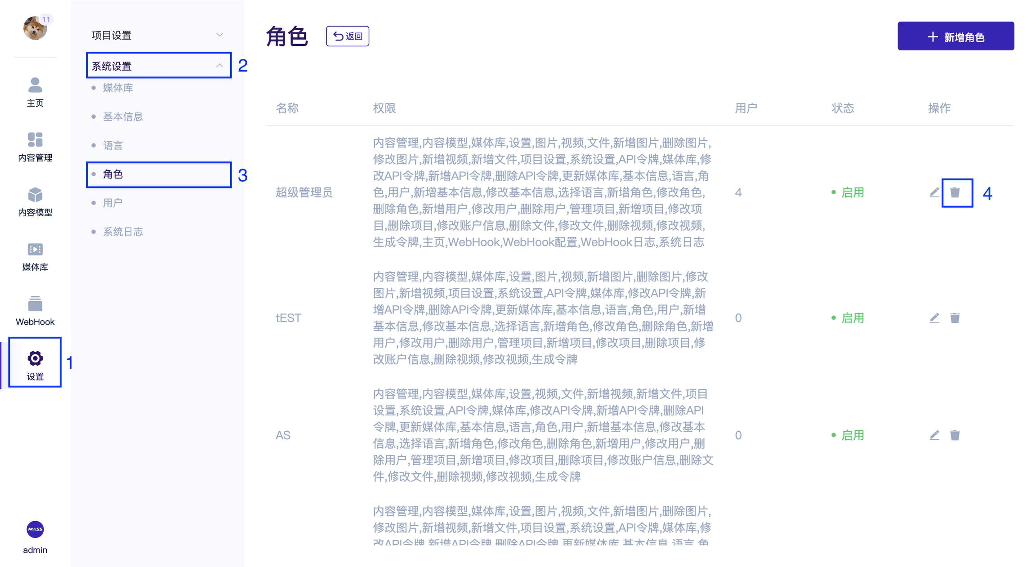This screenshot has width=1036, height=567.
Task: Open 基本信息 in the settings submenu
Action: (123, 116)
